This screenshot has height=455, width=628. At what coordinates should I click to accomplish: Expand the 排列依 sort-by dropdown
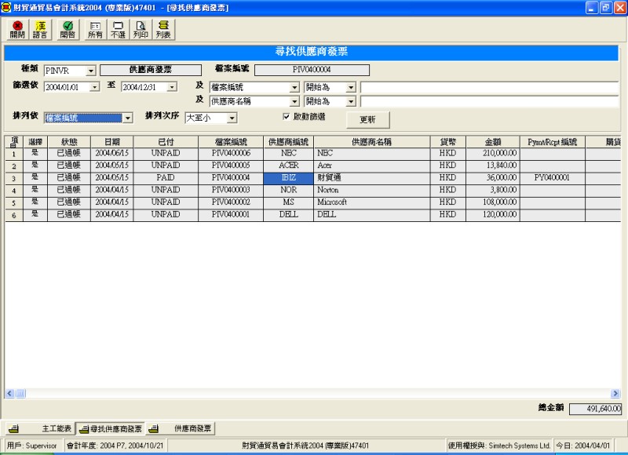click(128, 118)
